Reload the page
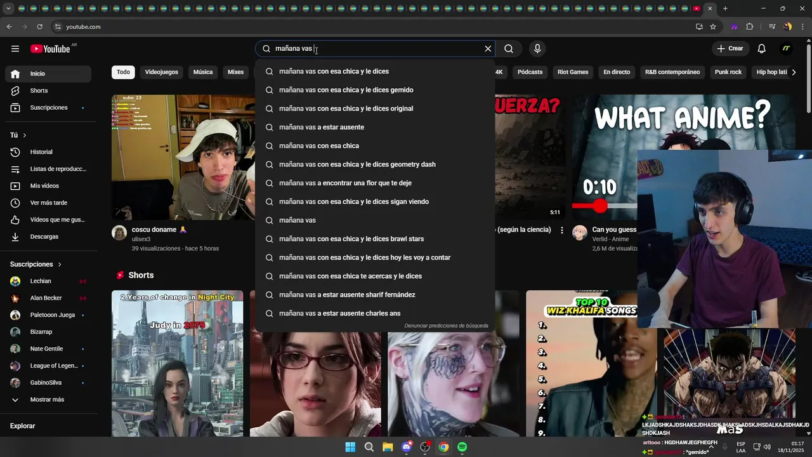Viewport: 812px width, 457px height. [39, 27]
